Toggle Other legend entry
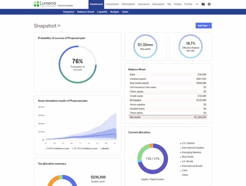This screenshot has width=246, height=186. [184, 175]
